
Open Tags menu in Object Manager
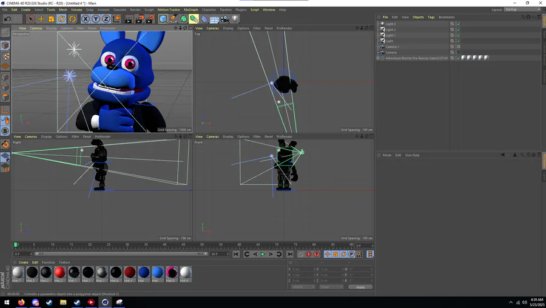coord(431,17)
